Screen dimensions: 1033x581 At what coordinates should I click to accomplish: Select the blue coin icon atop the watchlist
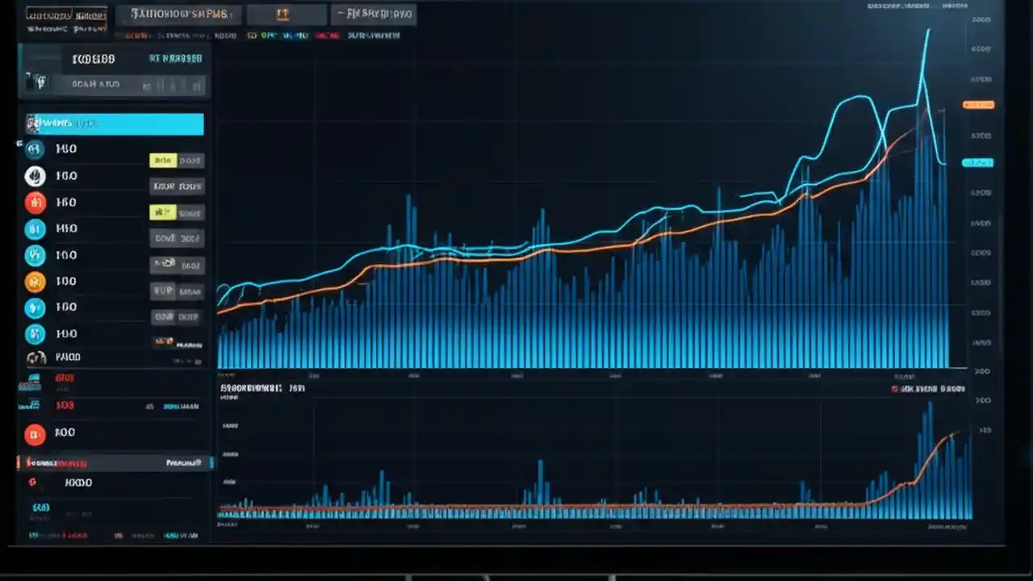[x=34, y=148]
